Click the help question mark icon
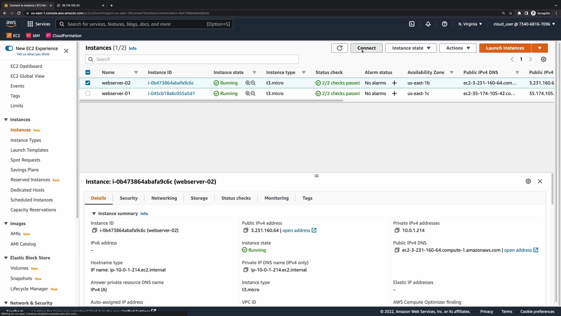This screenshot has height=316, width=561. point(444,24)
